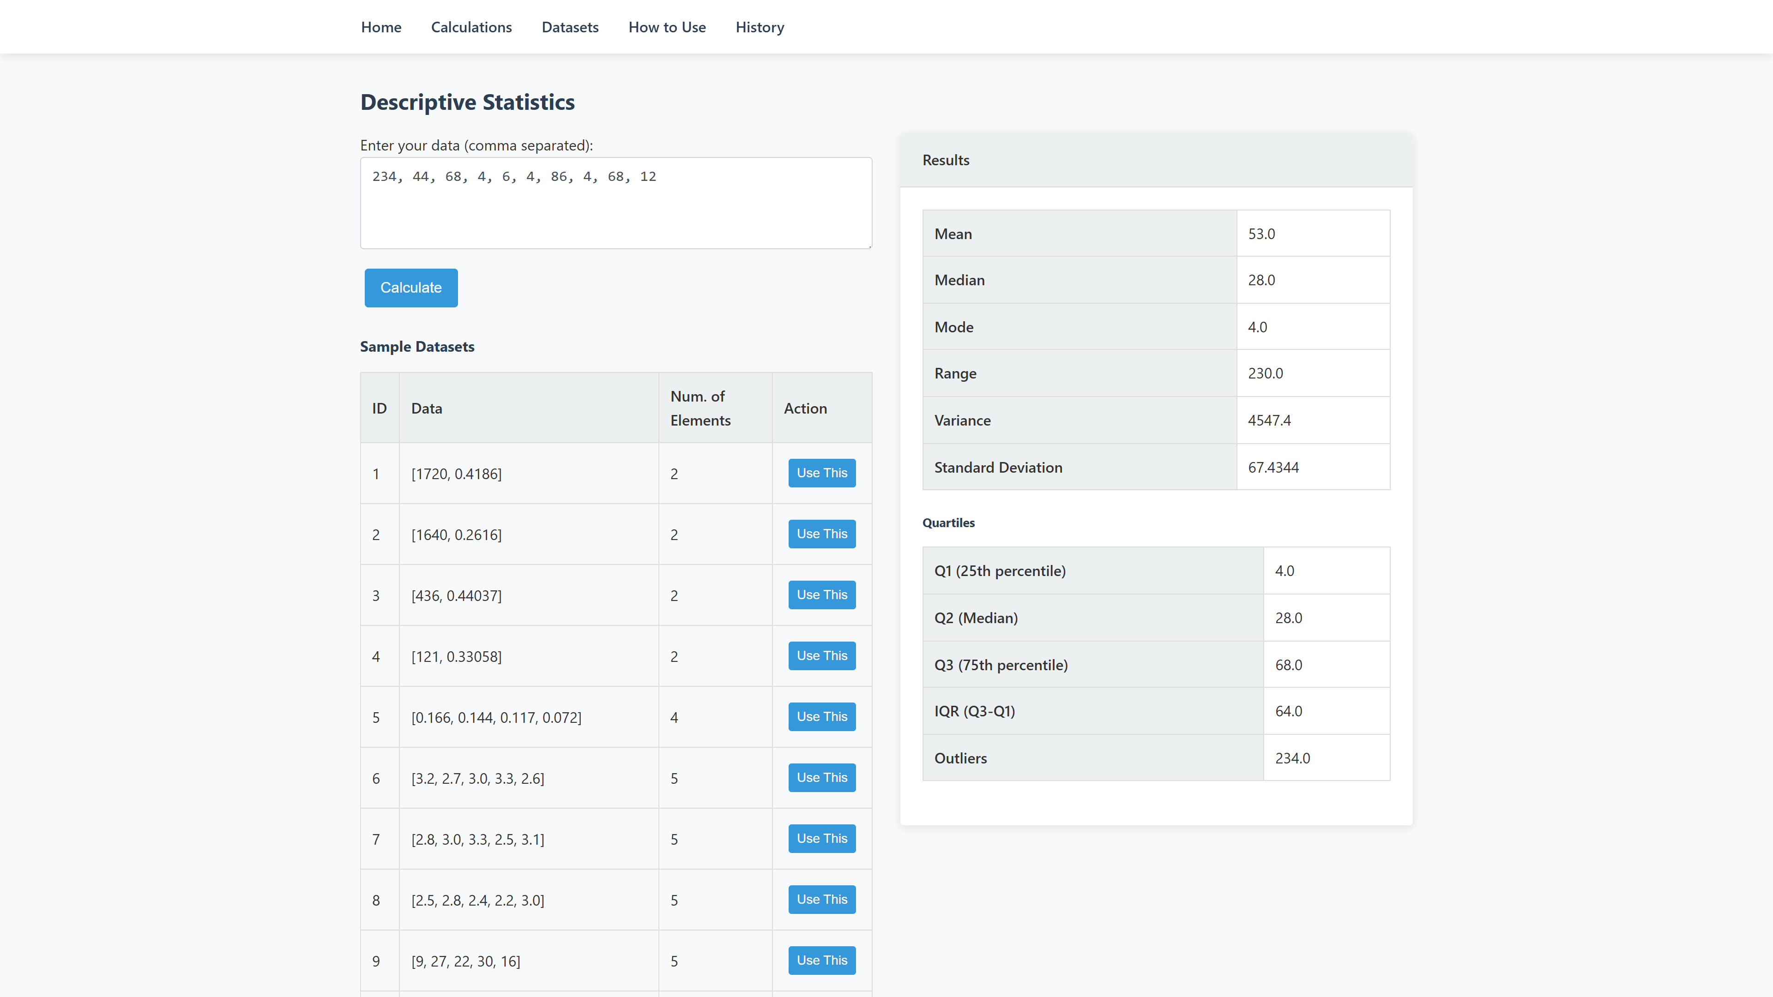Viewport: 1773px width, 997px height.
Task: Click the textarea resize handle corner
Action: pos(869,246)
